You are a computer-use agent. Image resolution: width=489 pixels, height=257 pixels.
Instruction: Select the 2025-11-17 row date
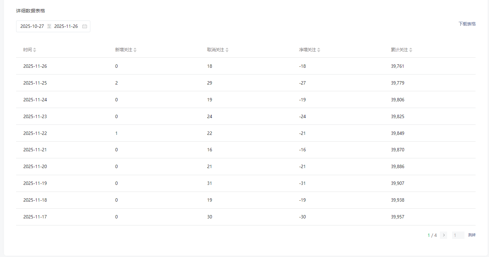(35, 217)
